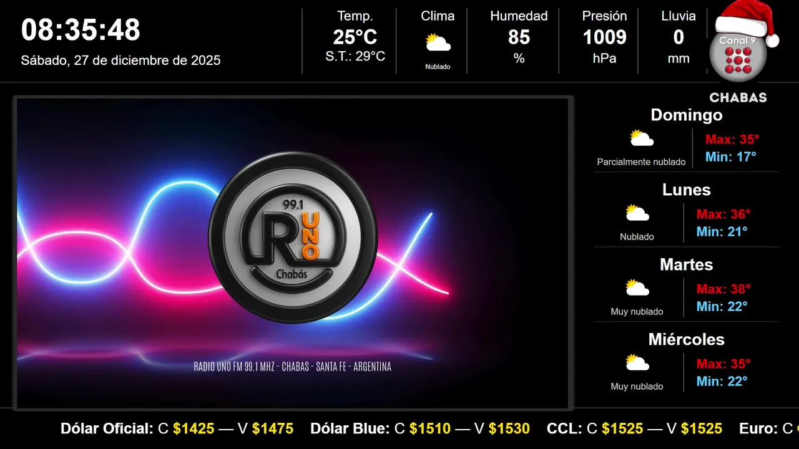Click the Martes day heading
Viewport: 799px width, 449px height.
[687, 264]
